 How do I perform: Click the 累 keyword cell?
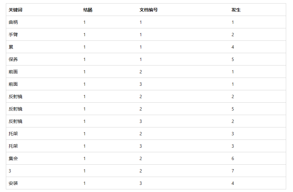point(11,47)
